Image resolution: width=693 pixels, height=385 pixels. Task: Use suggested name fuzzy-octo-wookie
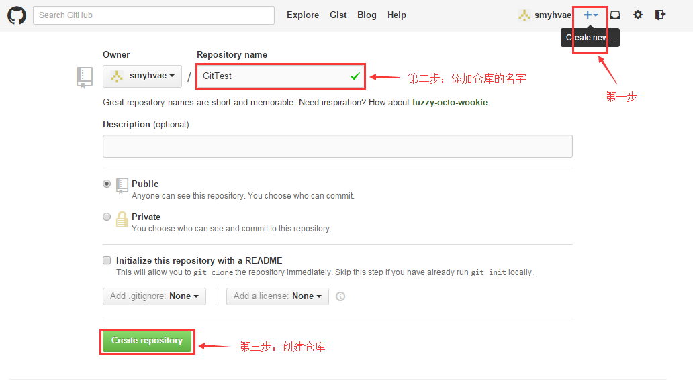click(x=449, y=103)
